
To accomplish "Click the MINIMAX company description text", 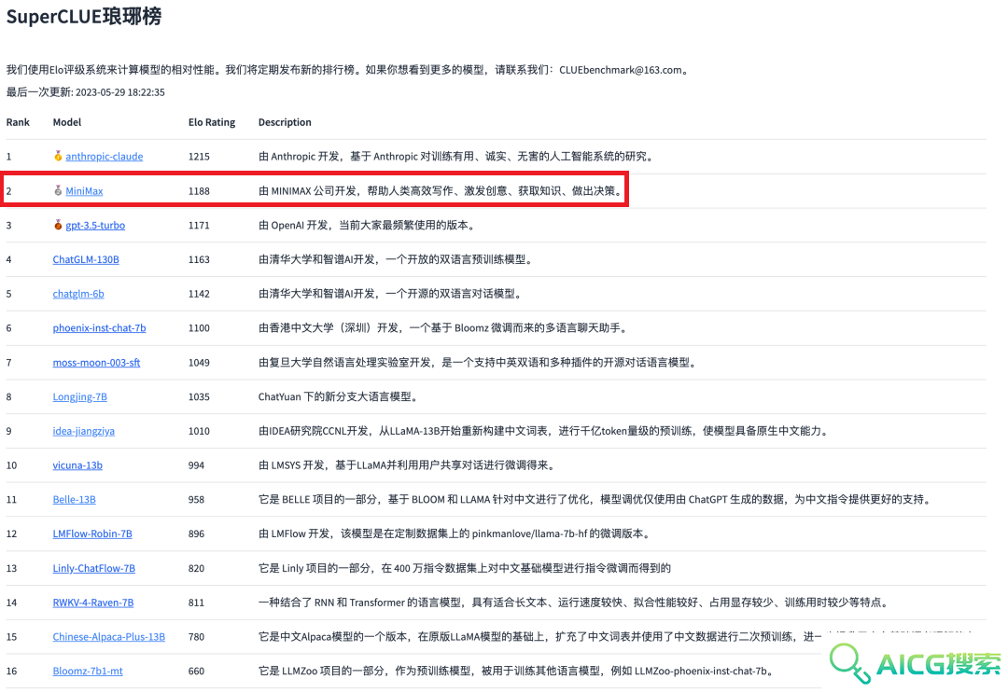I will (442, 191).
